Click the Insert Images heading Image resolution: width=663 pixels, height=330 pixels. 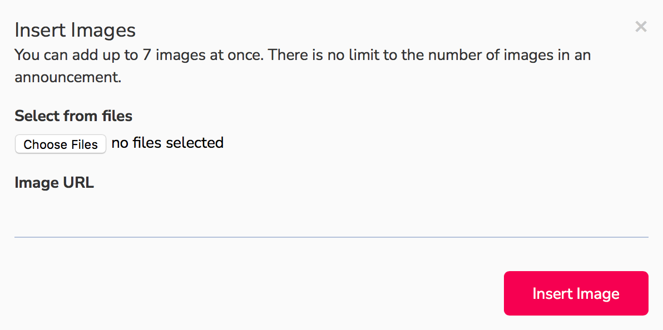pos(75,31)
